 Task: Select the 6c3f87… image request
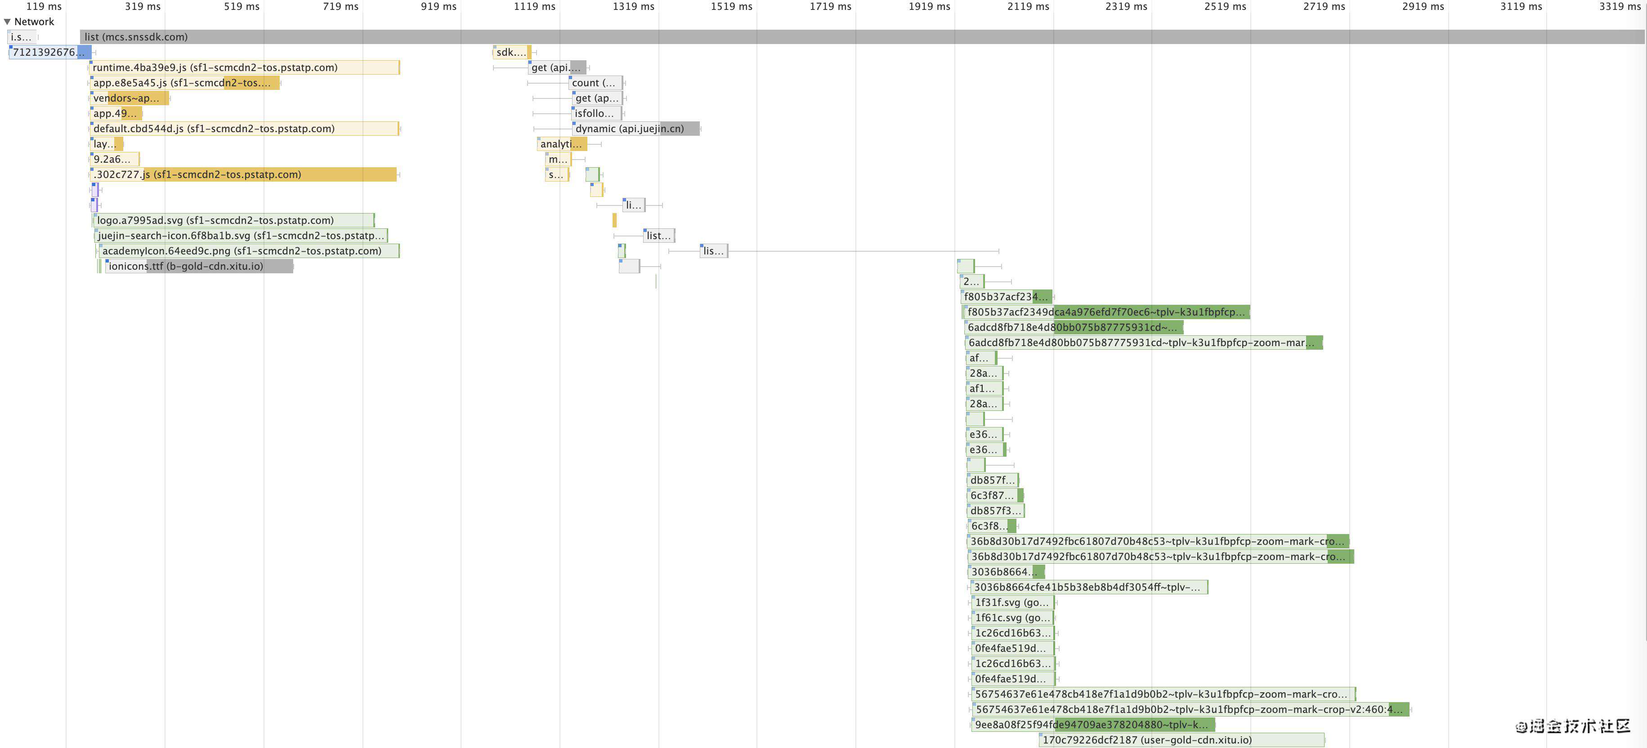click(x=995, y=496)
